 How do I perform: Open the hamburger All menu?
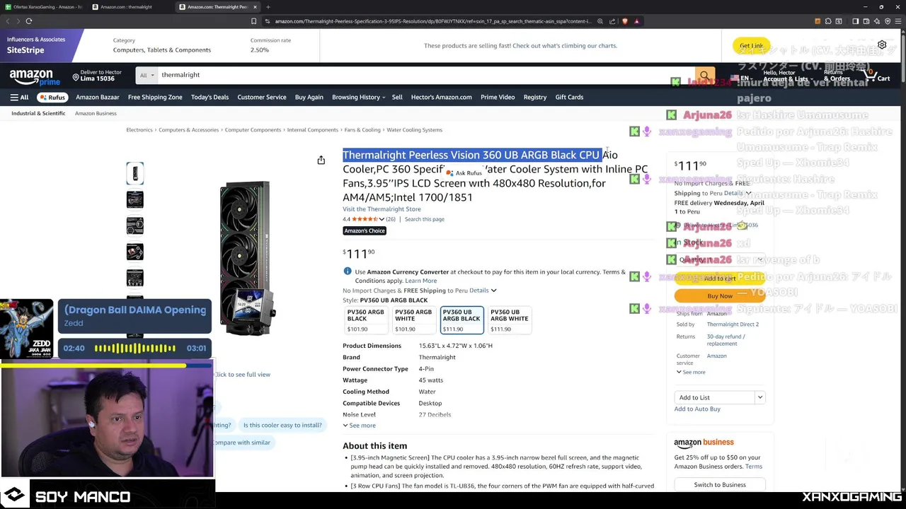[19, 97]
